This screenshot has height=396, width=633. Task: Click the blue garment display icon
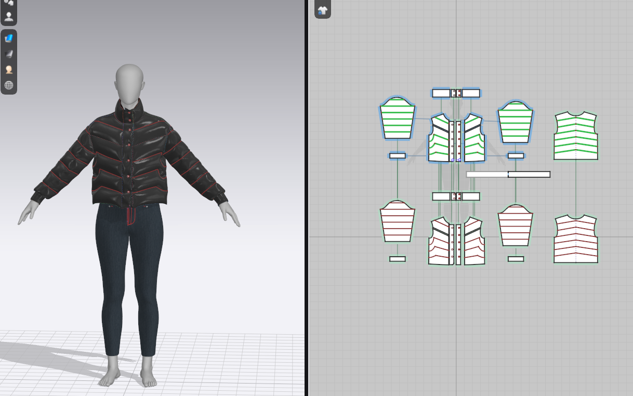[9, 38]
